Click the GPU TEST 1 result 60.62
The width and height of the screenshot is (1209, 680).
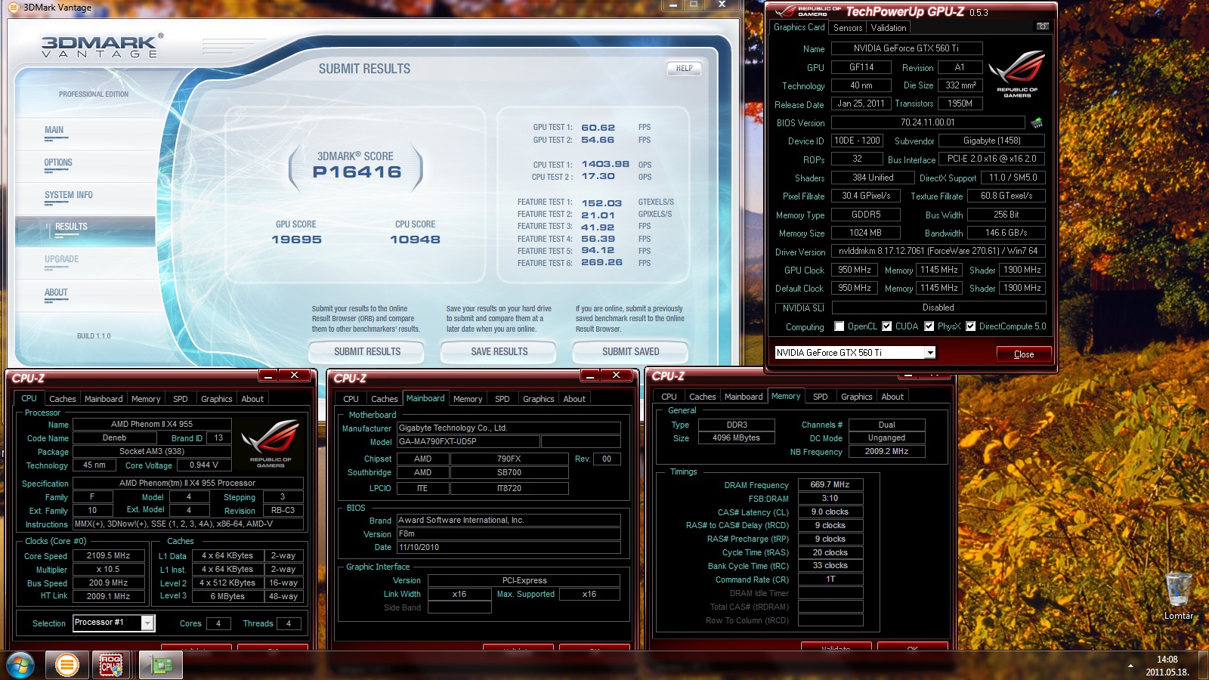(598, 128)
